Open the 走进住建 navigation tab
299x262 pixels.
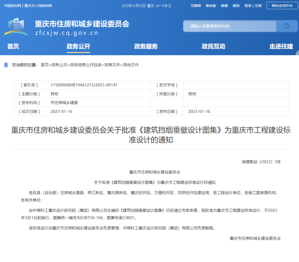(x=281, y=46)
